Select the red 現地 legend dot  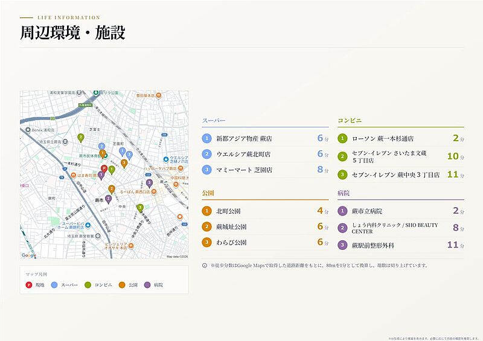point(28,285)
